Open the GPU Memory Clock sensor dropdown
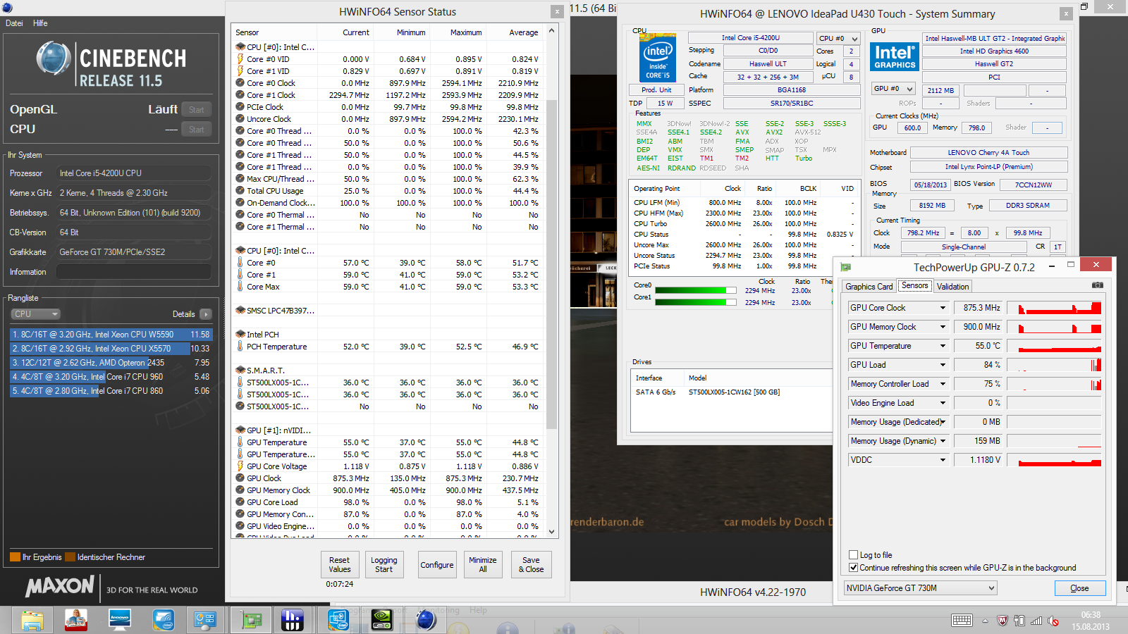Image resolution: width=1128 pixels, height=634 pixels. [x=943, y=327]
